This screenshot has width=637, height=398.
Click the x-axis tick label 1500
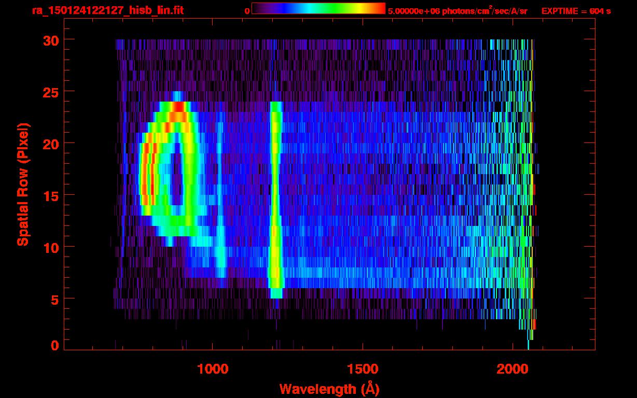point(363,369)
